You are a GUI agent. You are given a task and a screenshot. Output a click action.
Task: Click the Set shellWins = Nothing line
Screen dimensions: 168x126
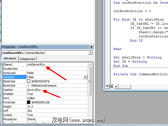tap(138, 57)
